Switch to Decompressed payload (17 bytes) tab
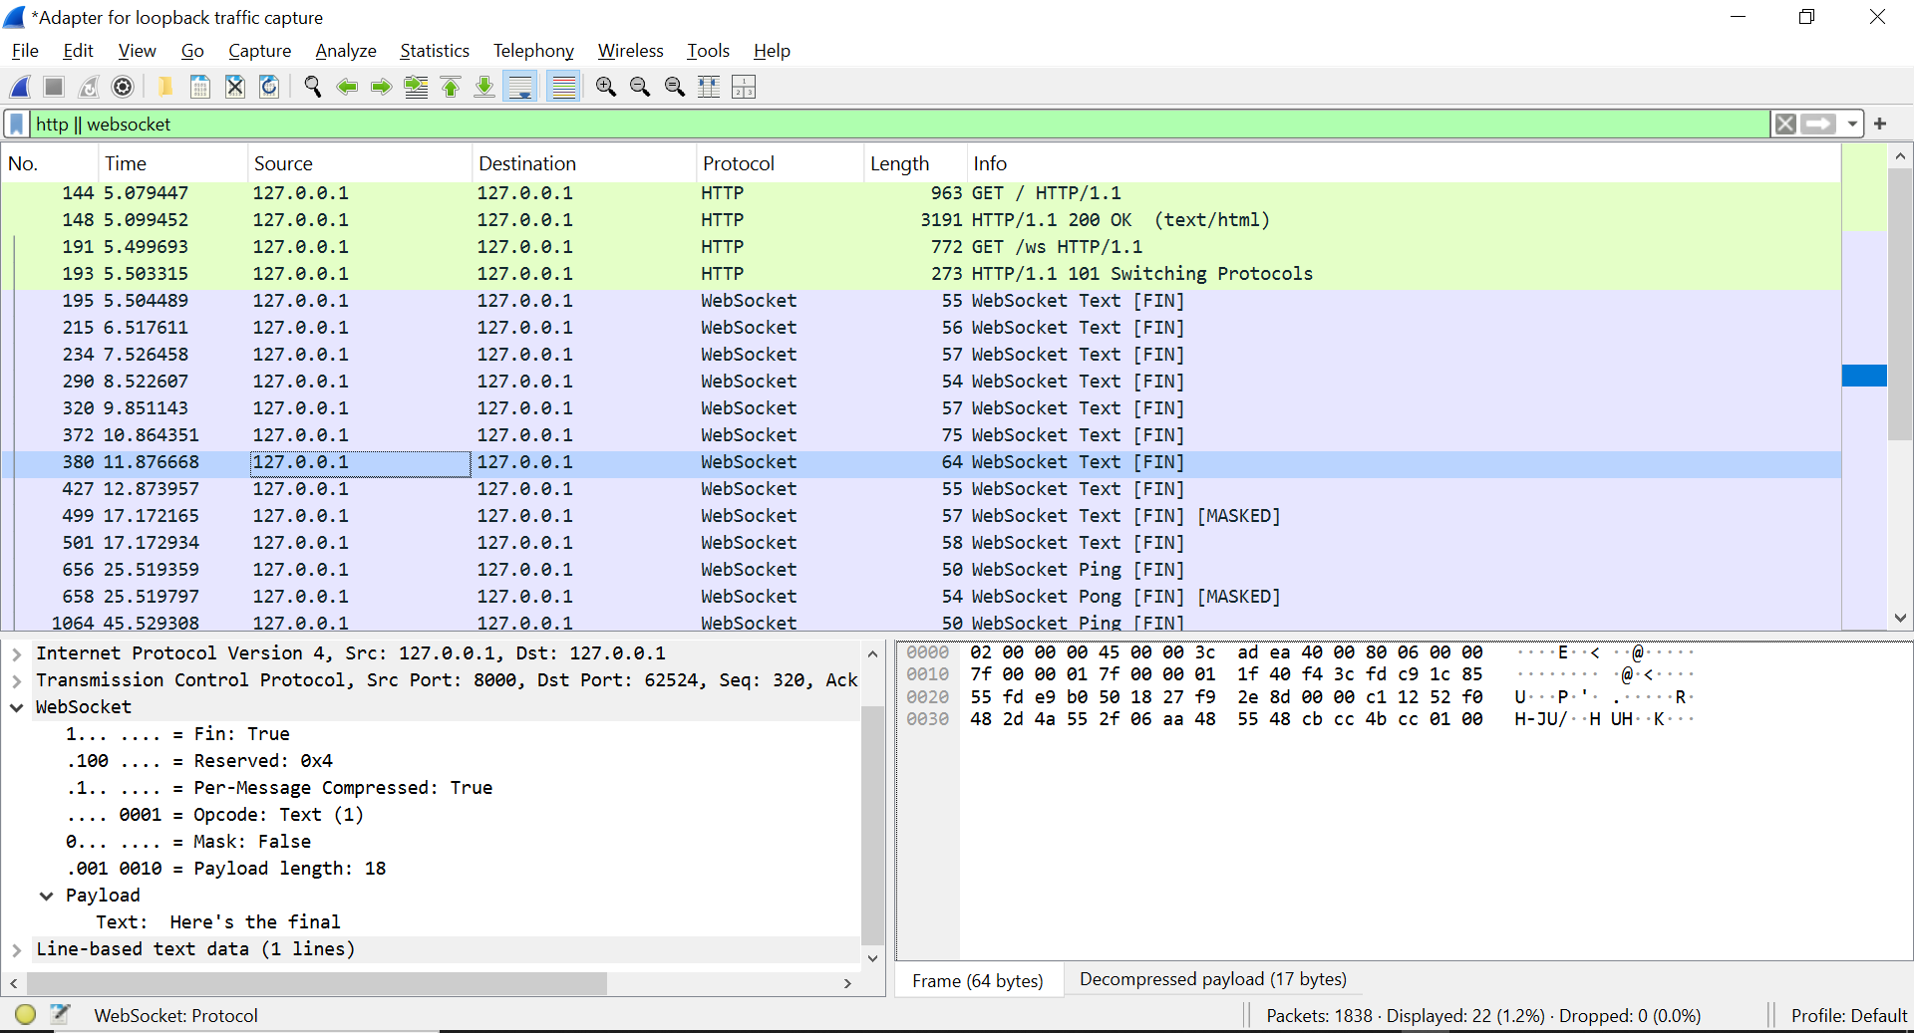This screenshot has width=1914, height=1033. [x=1213, y=979]
